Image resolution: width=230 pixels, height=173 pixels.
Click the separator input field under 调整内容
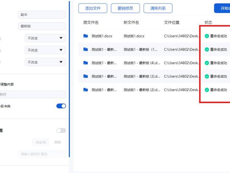tap(33, 95)
